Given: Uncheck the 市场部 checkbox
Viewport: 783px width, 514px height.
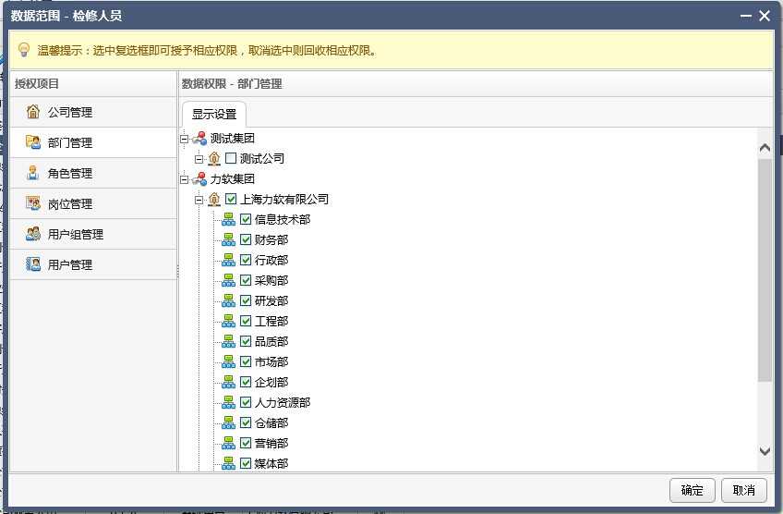Looking at the screenshot, I should (246, 362).
